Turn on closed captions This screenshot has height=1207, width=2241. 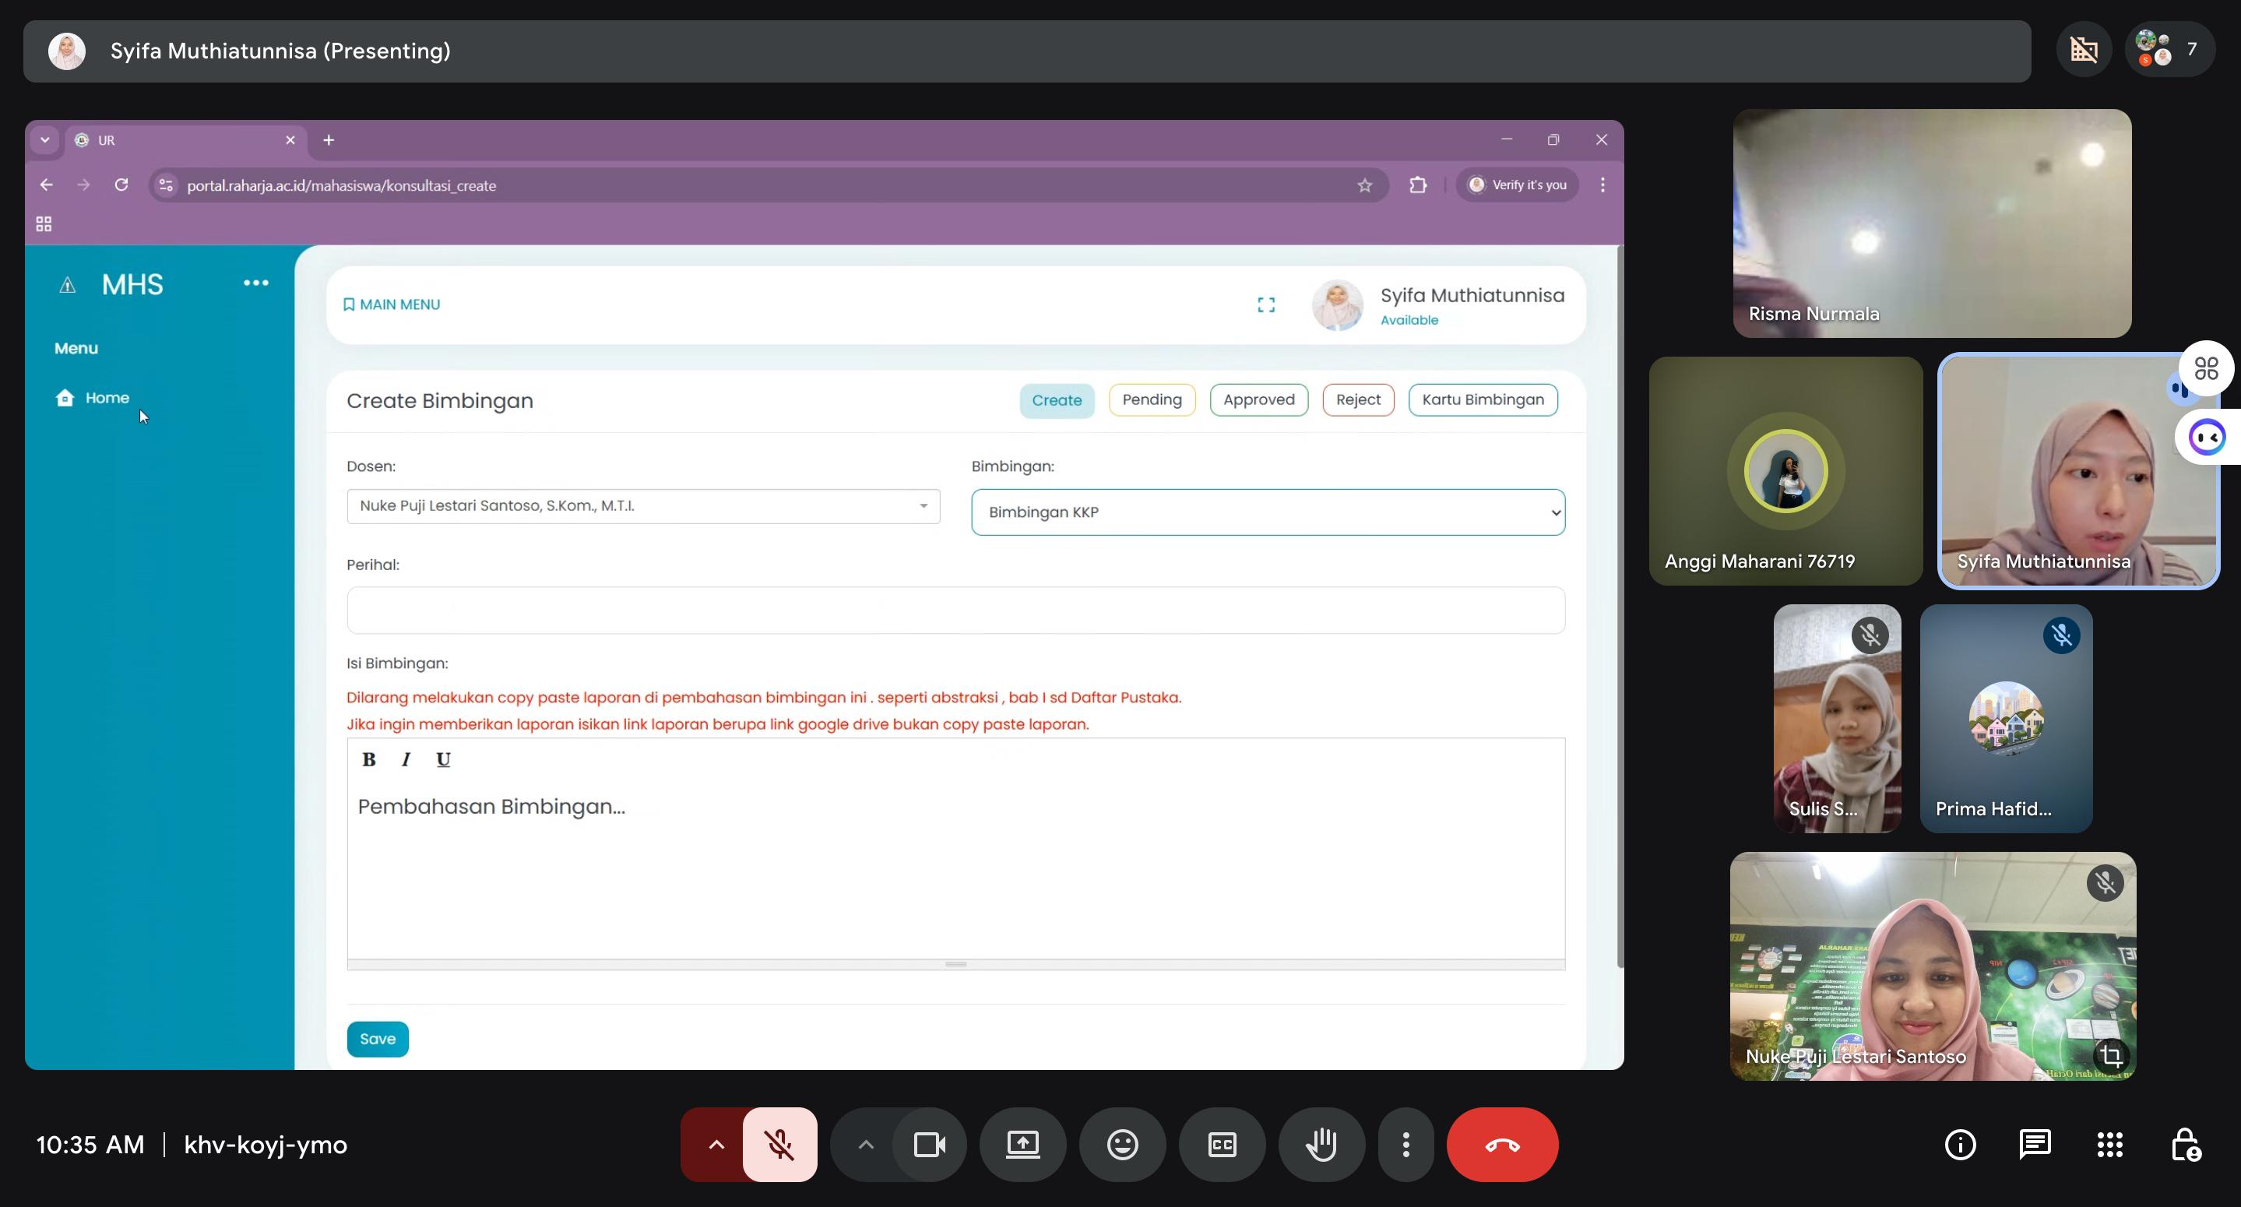click(x=1223, y=1145)
